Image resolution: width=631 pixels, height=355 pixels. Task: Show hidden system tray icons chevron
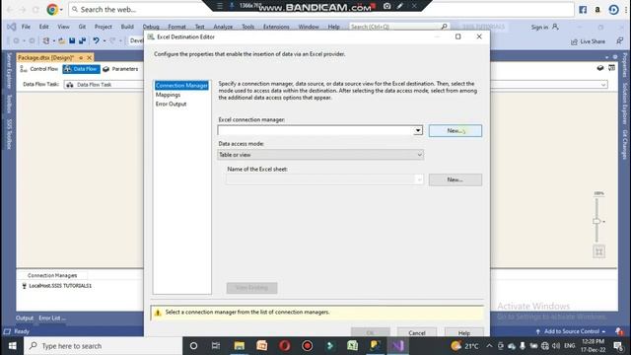click(x=489, y=346)
